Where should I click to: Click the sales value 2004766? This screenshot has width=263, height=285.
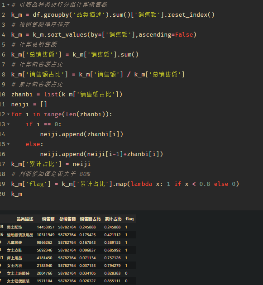44,273
